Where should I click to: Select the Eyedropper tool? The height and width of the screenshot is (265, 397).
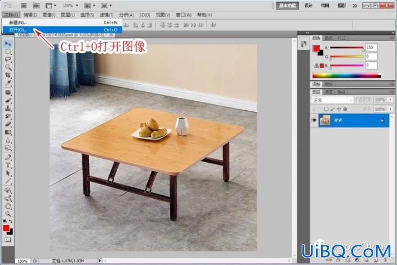(x=8, y=83)
